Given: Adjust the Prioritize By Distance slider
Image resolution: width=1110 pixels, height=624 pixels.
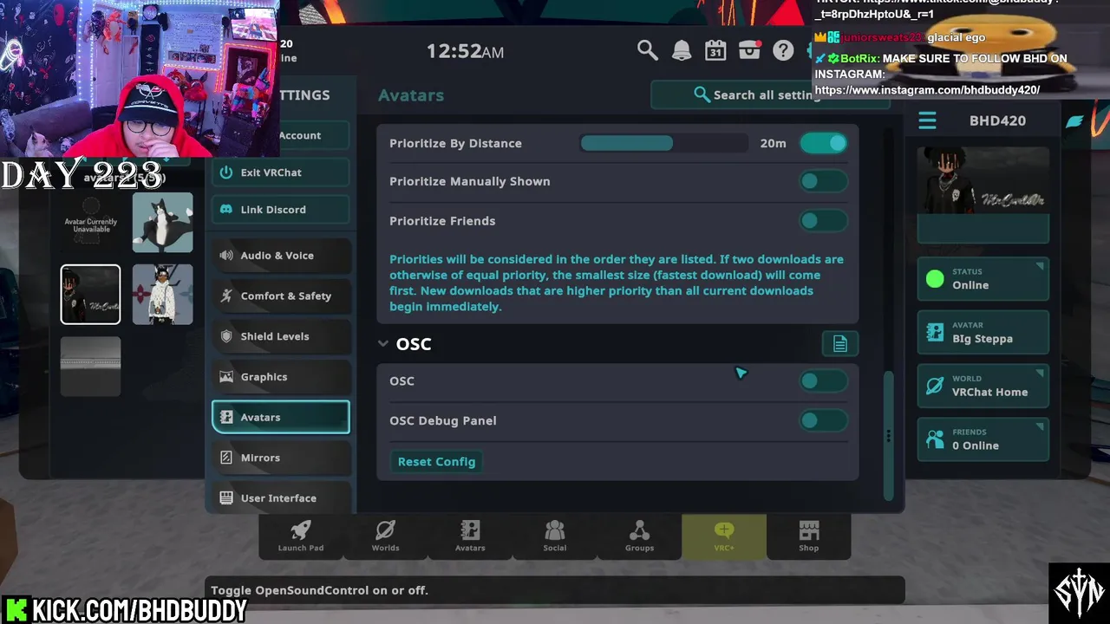Looking at the screenshot, I should pyautogui.click(x=663, y=143).
